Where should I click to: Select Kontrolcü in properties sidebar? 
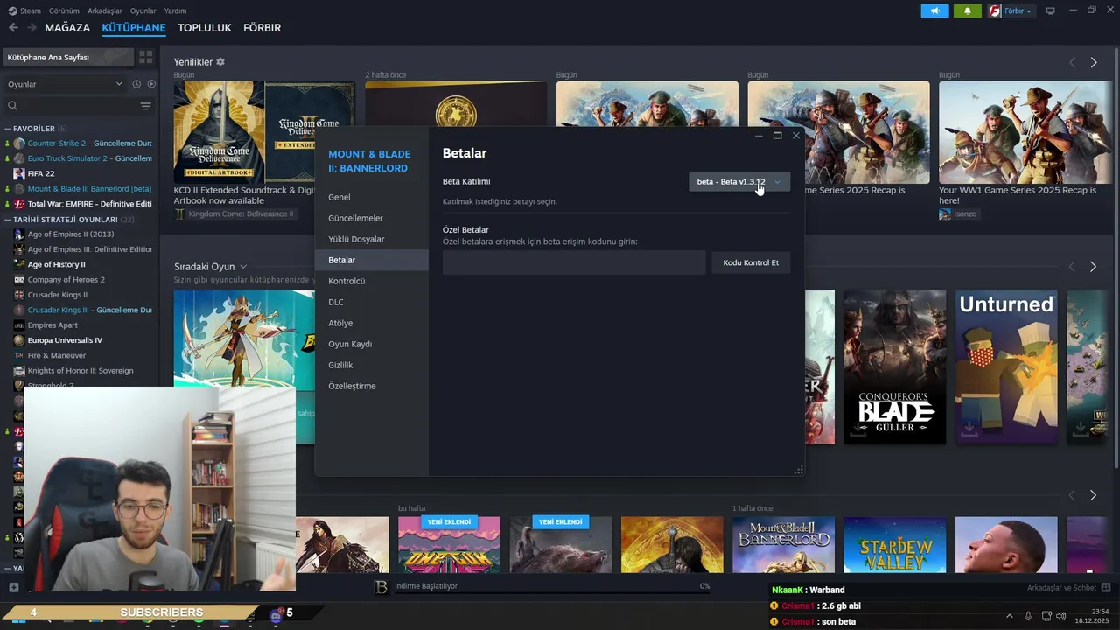(372, 281)
